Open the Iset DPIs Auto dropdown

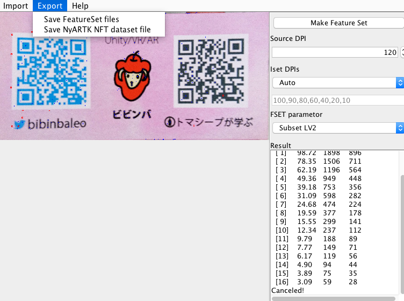[338, 82]
